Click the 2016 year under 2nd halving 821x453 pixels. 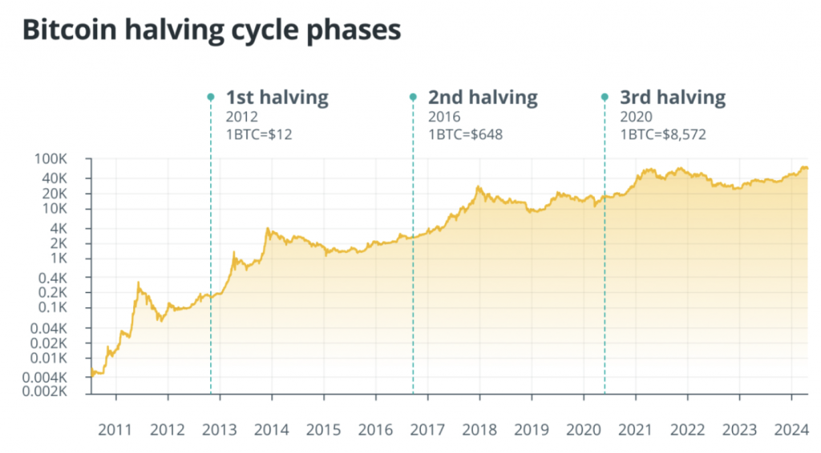(x=444, y=117)
